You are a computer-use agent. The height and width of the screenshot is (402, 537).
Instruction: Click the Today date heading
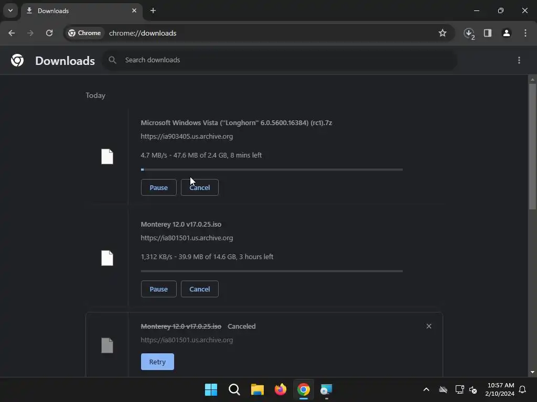(95, 95)
